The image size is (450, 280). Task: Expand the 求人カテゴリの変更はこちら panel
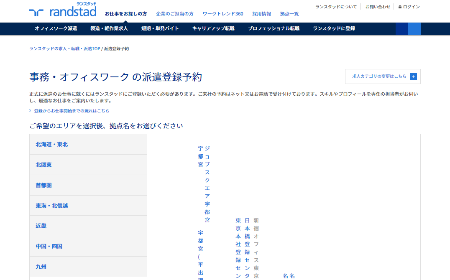point(383,76)
